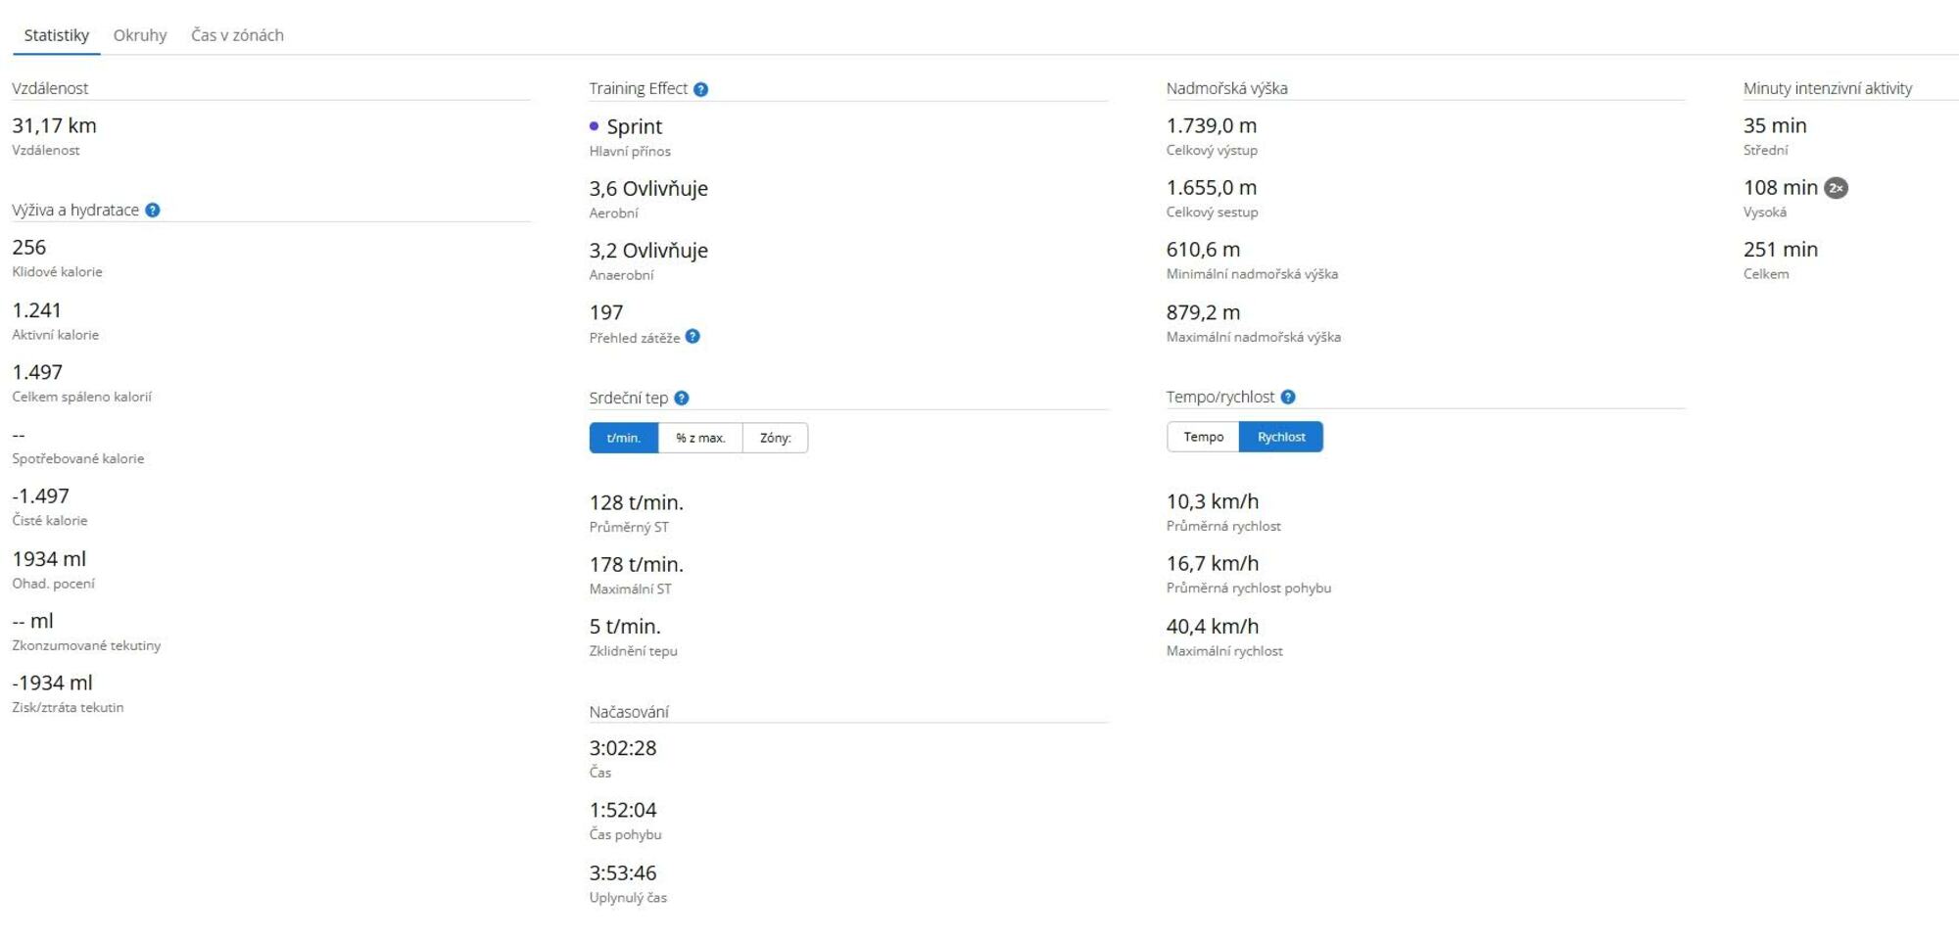The width and height of the screenshot is (1959, 942).
Task: Open the Srdeční tep help icon
Action: [x=682, y=399]
